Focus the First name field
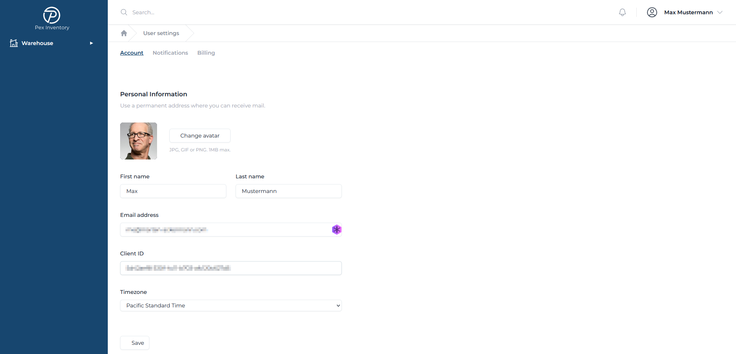 (173, 191)
